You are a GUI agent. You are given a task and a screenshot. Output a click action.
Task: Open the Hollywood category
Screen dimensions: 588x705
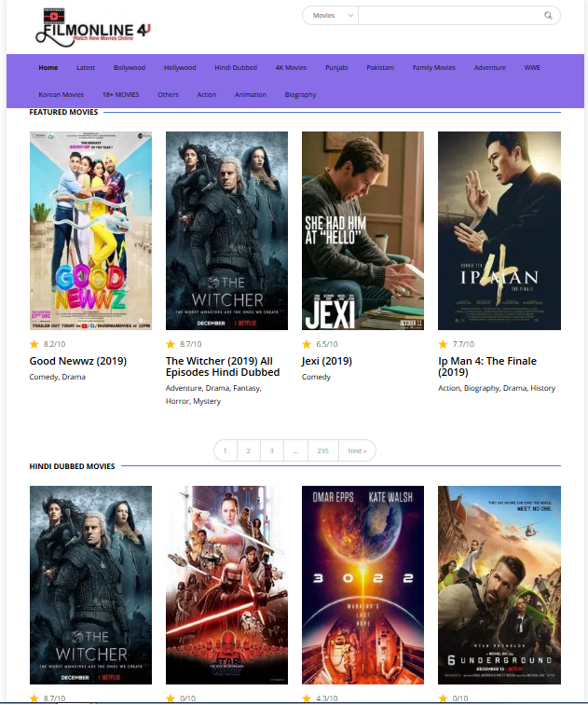click(180, 67)
